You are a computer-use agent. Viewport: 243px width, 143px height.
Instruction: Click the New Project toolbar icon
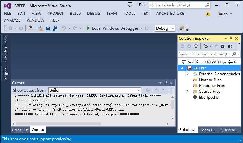[30, 28]
